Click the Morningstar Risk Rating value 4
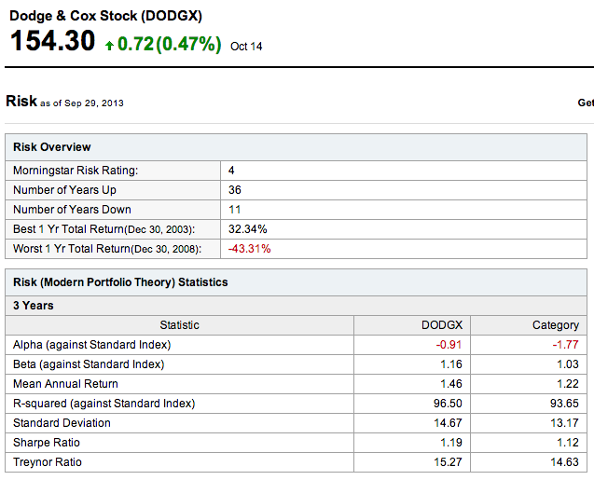The width and height of the screenshot is (594, 480). (231, 171)
